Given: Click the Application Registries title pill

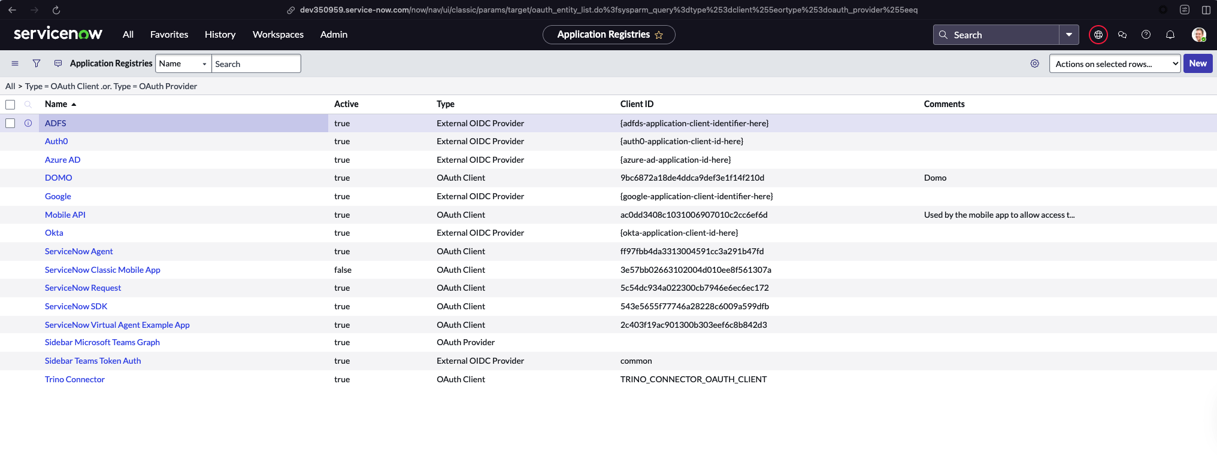Looking at the screenshot, I should coord(609,35).
